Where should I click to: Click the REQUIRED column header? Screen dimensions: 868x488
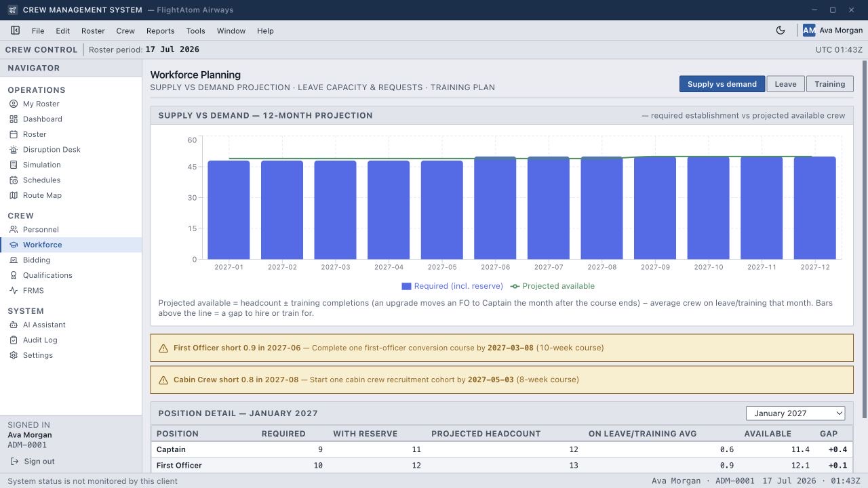click(x=283, y=434)
